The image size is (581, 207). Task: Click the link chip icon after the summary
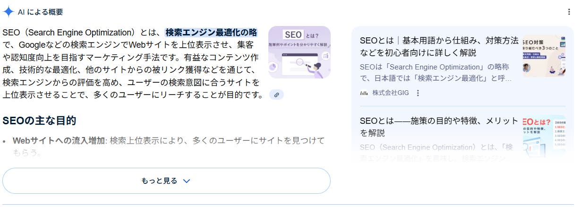276,95
